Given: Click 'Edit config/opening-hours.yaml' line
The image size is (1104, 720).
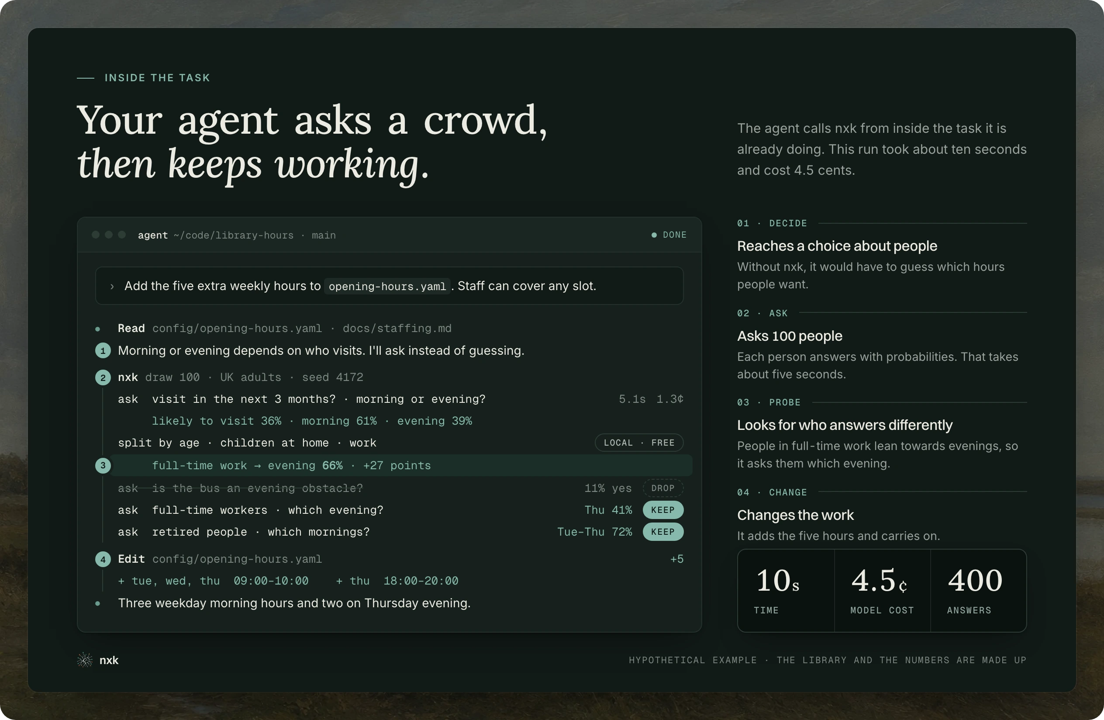Looking at the screenshot, I should pos(220,559).
